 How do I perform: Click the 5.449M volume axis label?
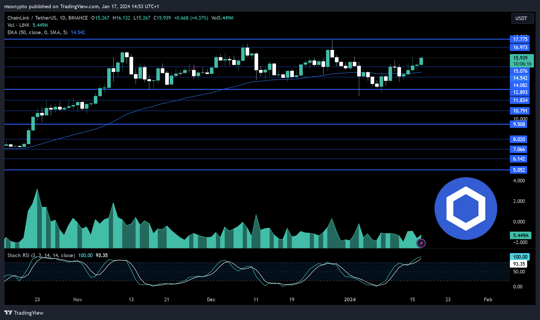[520, 236]
